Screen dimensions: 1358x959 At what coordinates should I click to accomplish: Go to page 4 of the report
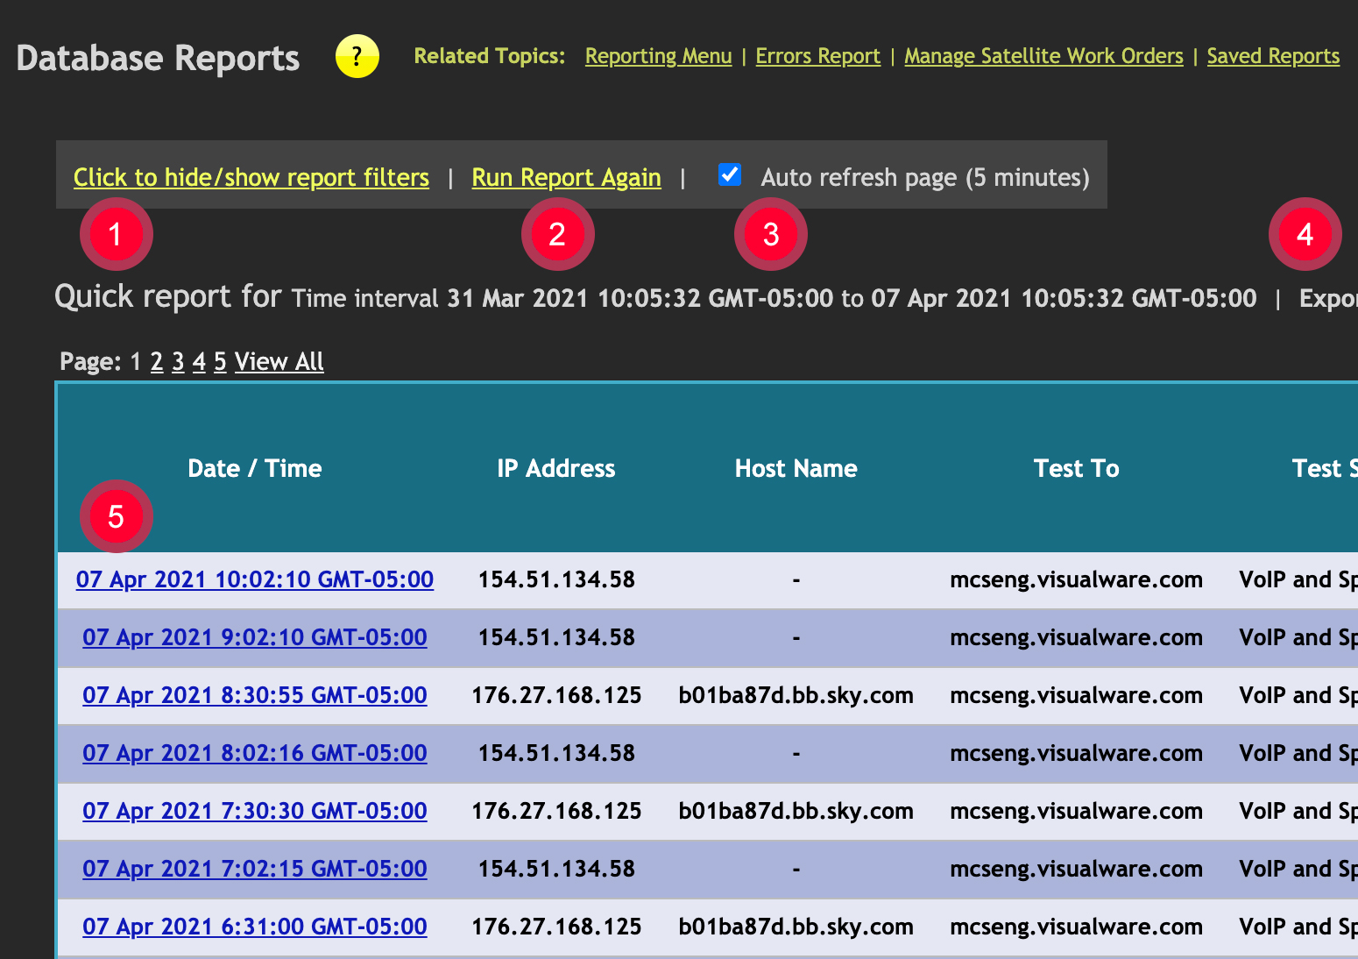[199, 361]
